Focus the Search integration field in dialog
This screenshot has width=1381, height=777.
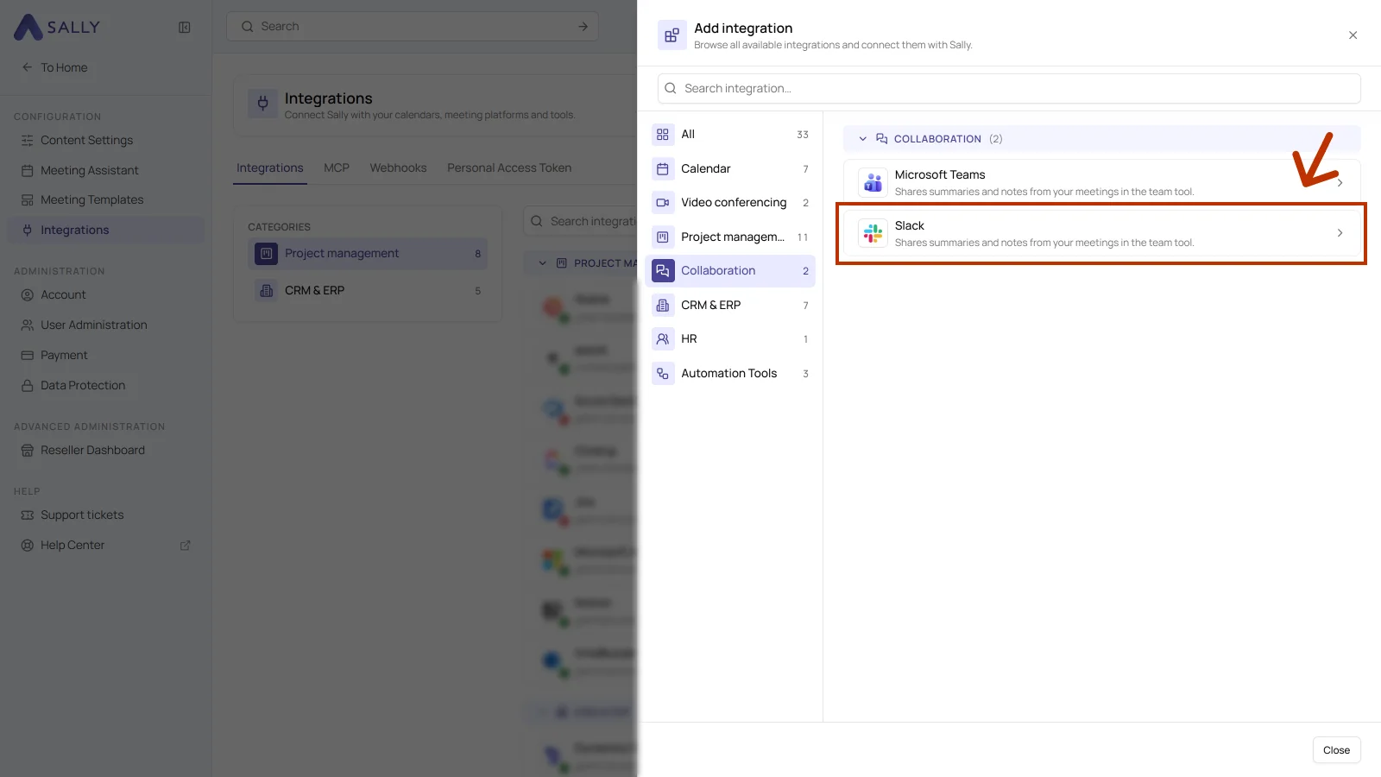click(x=1009, y=88)
